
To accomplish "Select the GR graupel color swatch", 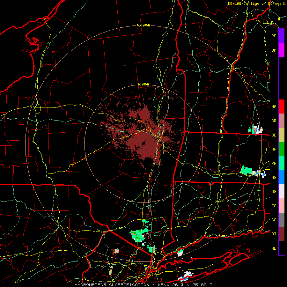I will pyautogui.click(x=282, y=121).
